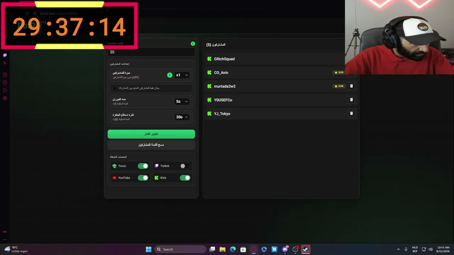
Task: Click the green pick-winner button
Action: (x=151, y=134)
